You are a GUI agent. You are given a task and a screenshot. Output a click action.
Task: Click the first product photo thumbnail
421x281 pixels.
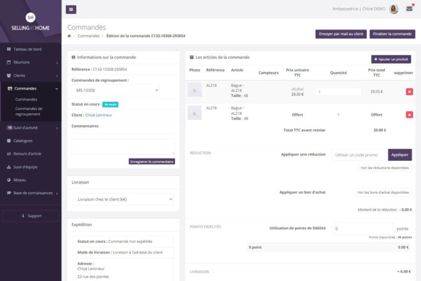(194, 90)
